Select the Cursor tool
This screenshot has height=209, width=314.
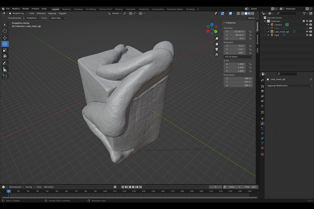(x=5, y=31)
